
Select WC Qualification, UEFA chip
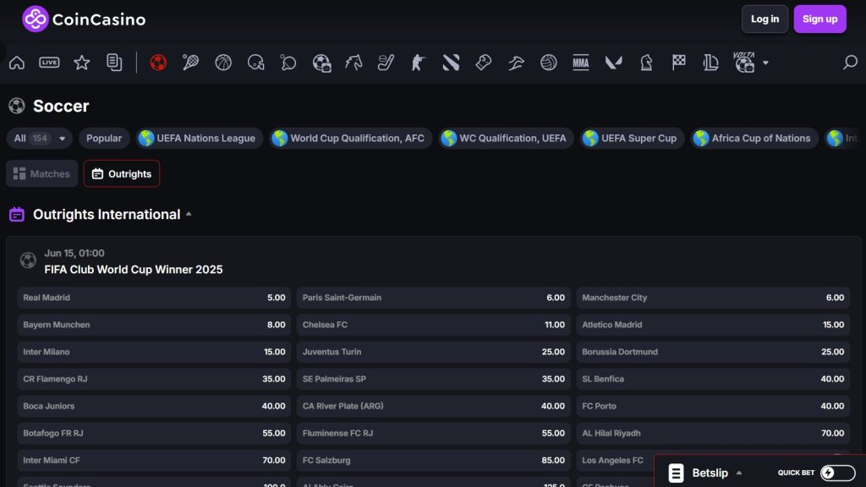[x=506, y=138]
